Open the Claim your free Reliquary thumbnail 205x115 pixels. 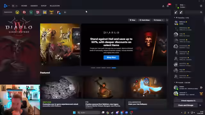pyautogui.click(x=146, y=88)
